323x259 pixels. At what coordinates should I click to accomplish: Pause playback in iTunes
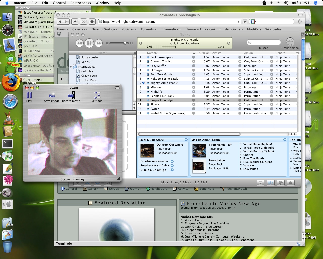click(89, 43)
